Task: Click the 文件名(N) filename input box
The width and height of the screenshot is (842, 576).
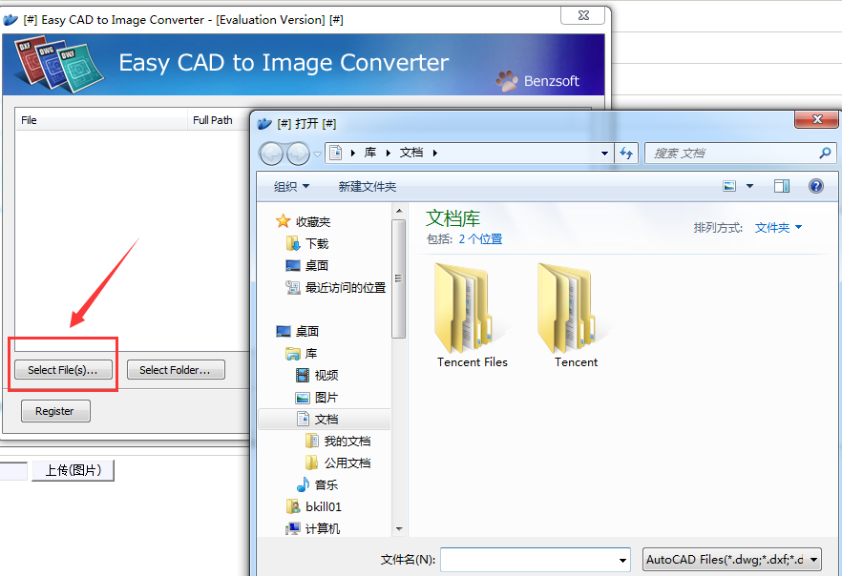Action: [x=529, y=560]
